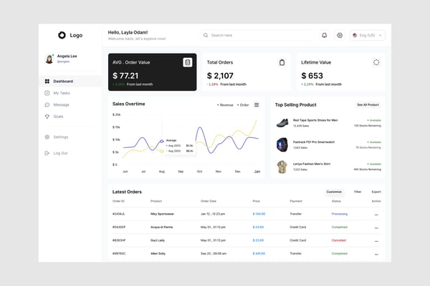This screenshot has height=286, width=430.
Task: Click the $441.00 price link
Action: (x=259, y=254)
